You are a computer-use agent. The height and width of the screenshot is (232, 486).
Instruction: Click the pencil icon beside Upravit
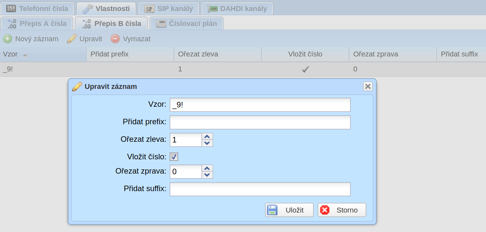pos(72,39)
